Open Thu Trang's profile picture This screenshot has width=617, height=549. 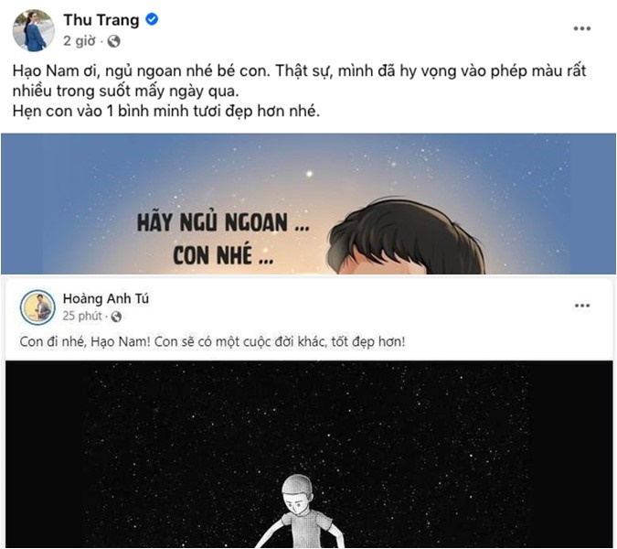click(34, 31)
